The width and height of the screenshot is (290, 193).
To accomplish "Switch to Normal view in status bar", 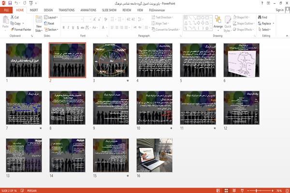I will [218, 191].
